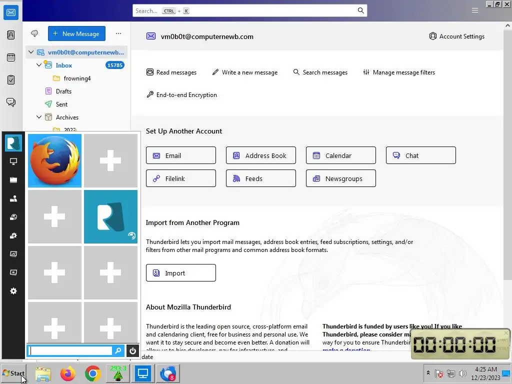Click the user folder icon in the start menu sidebar
Screen dimensions: 512x384
click(x=13, y=198)
